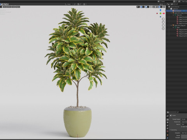Select the highlighted Background collection row
187x140 pixels.
pos(176,11)
